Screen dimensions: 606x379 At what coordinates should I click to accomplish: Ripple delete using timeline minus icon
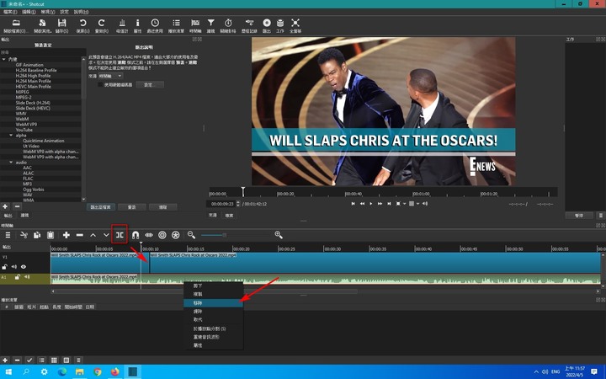80,235
